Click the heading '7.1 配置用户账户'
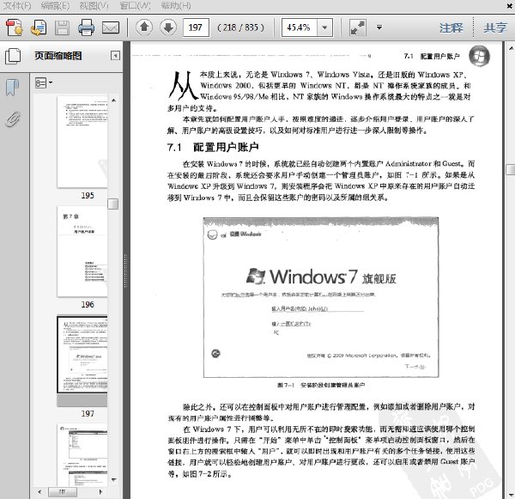The height and width of the screenshot is (499, 515). [213, 147]
